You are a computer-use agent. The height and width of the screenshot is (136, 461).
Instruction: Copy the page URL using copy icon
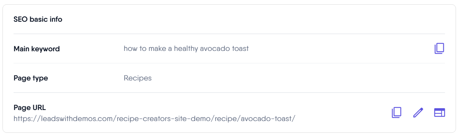[x=396, y=113]
